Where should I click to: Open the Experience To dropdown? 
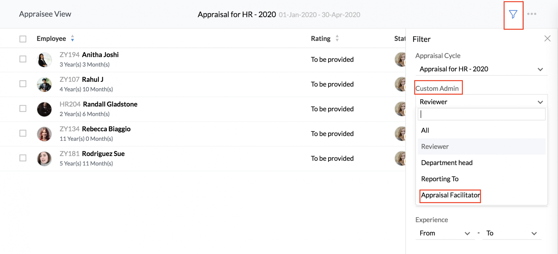[512, 233]
